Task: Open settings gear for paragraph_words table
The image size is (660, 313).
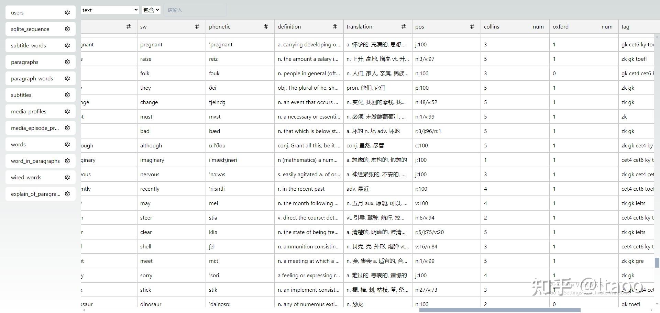Action: click(x=67, y=78)
